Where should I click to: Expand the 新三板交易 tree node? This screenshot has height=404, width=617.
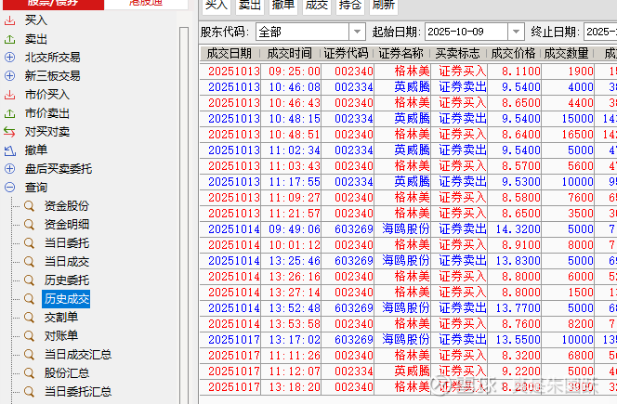tap(9, 75)
